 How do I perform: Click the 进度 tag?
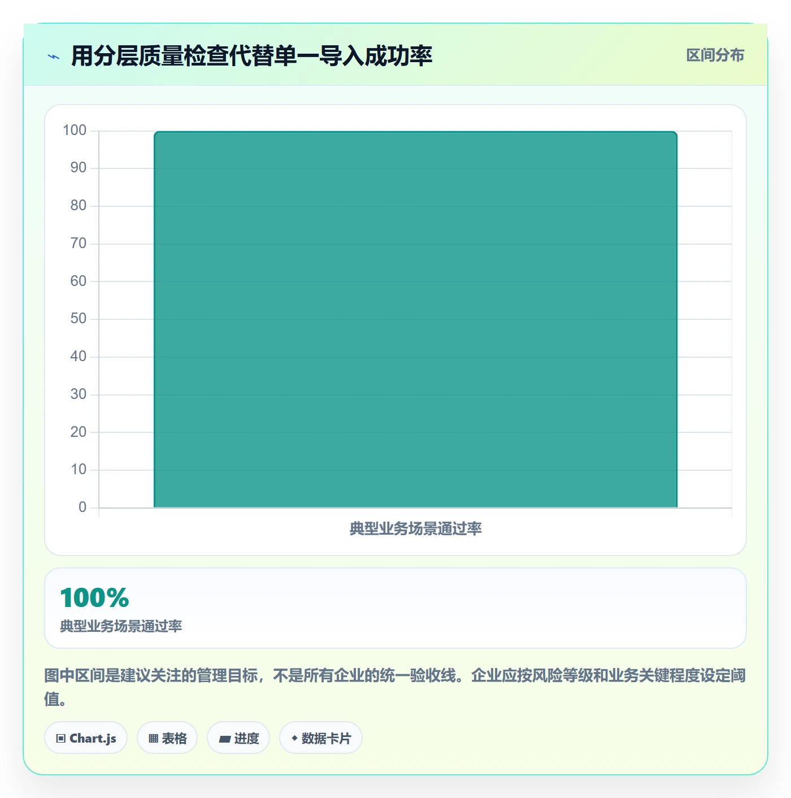(x=238, y=738)
